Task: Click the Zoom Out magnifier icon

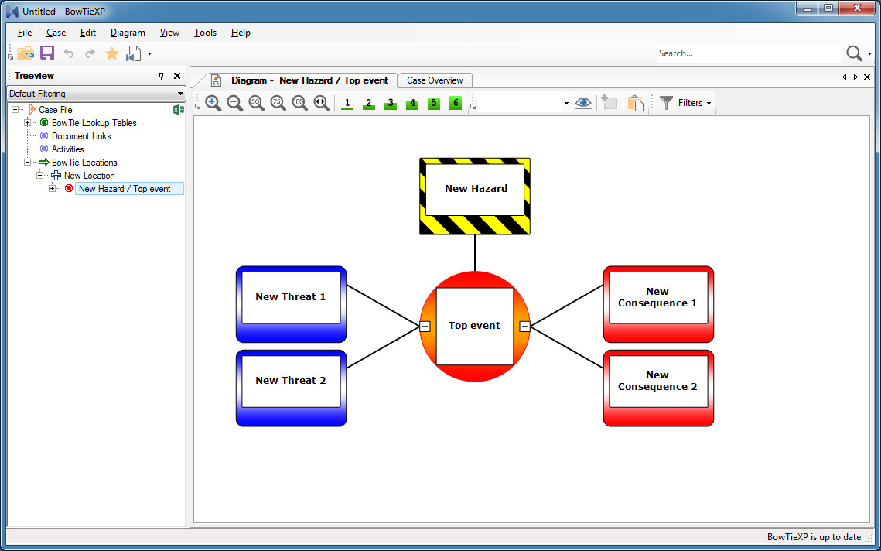Action: (x=235, y=103)
